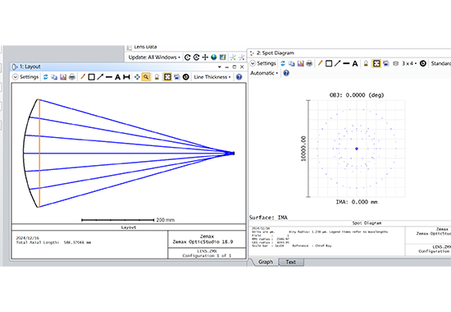Add a text annotation in the Layout window
The image size is (451, 312).
pos(117,77)
